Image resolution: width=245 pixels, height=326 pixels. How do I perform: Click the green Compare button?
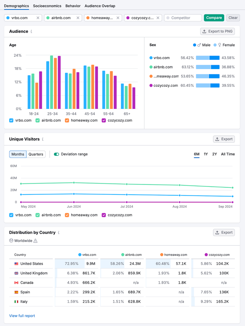(214, 18)
